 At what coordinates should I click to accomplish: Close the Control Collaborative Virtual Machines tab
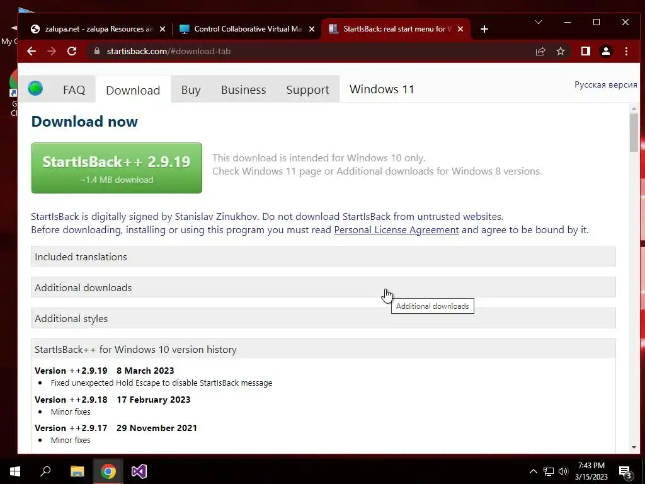tap(312, 29)
